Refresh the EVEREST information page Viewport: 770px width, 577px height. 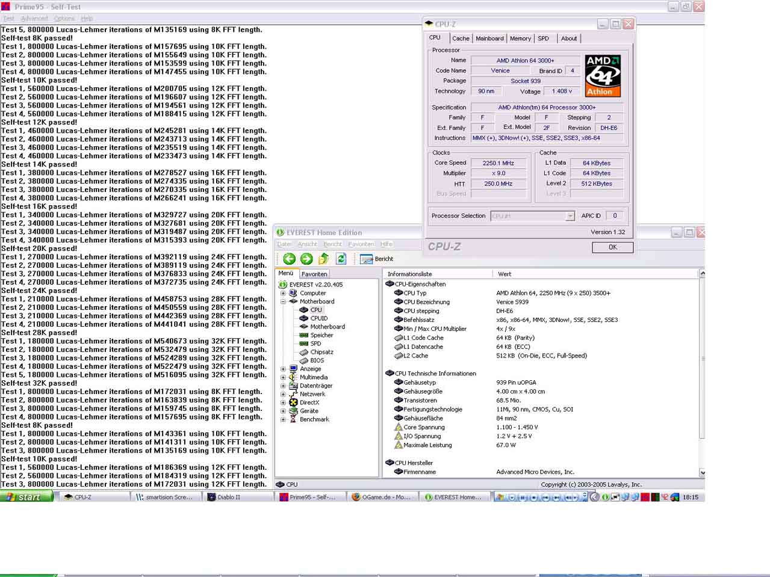click(341, 259)
